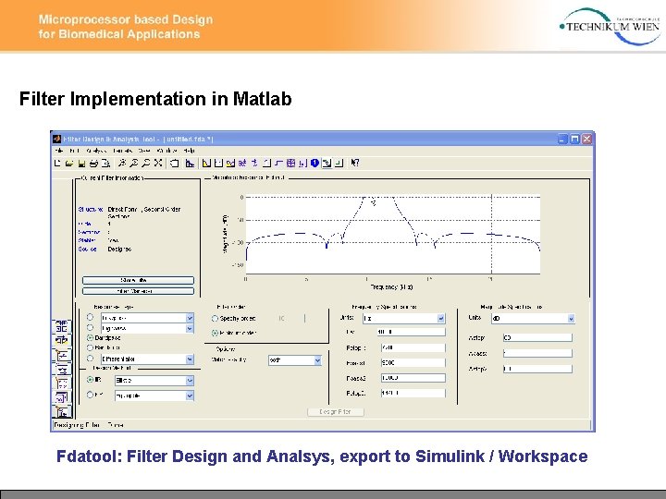The width and height of the screenshot is (666, 499).
Task: Select the Bandpass response type radio
Action: [x=90, y=338]
